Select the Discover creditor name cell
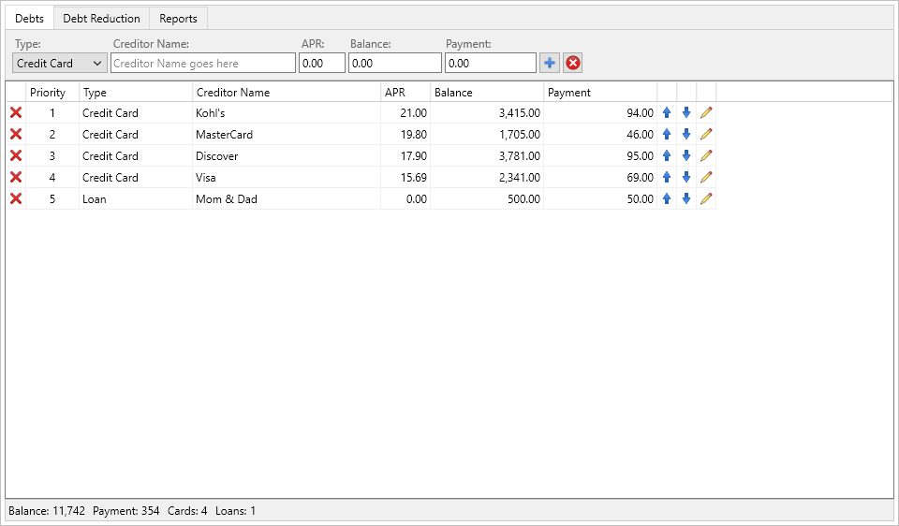Image resolution: width=899 pixels, height=526 pixels. (x=287, y=156)
